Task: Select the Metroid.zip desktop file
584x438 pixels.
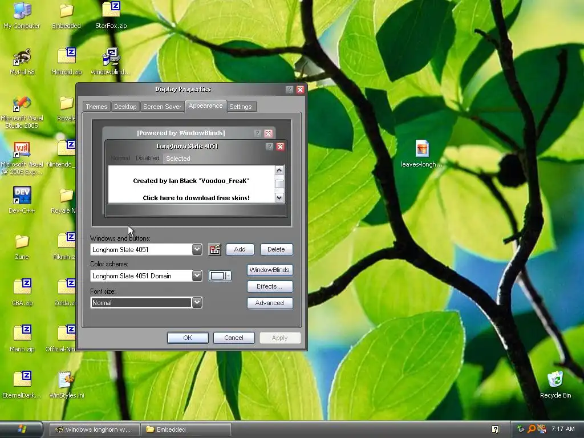Action: 66,62
